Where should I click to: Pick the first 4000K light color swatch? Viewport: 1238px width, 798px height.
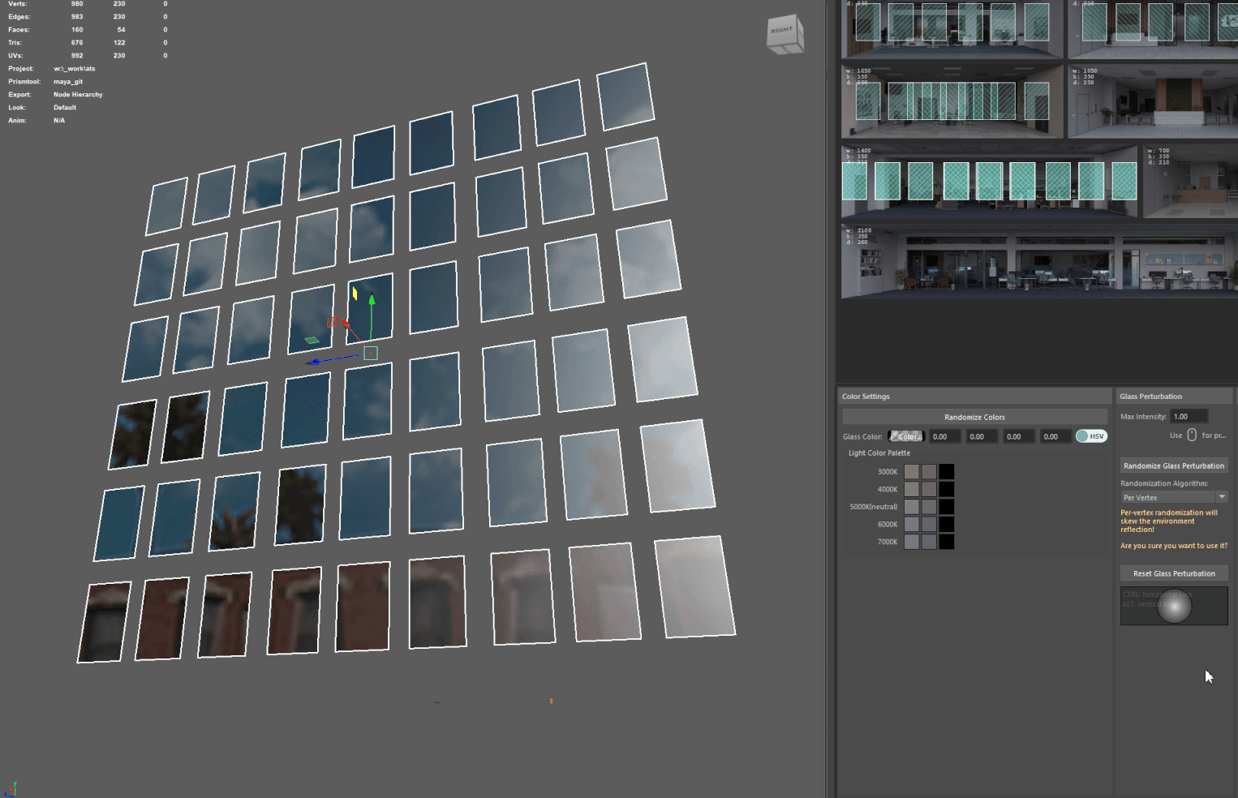tap(912, 489)
